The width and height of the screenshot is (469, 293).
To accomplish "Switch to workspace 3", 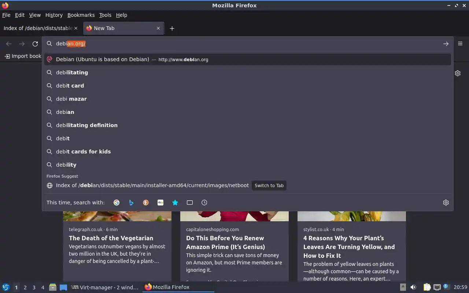I will pos(34,288).
